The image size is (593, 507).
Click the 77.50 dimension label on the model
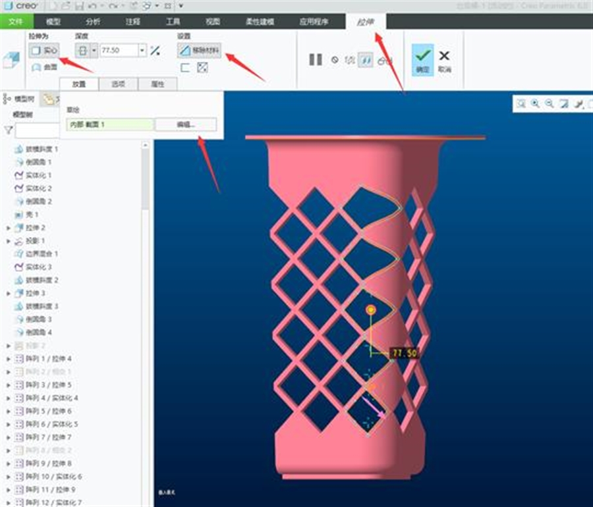(x=405, y=353)
